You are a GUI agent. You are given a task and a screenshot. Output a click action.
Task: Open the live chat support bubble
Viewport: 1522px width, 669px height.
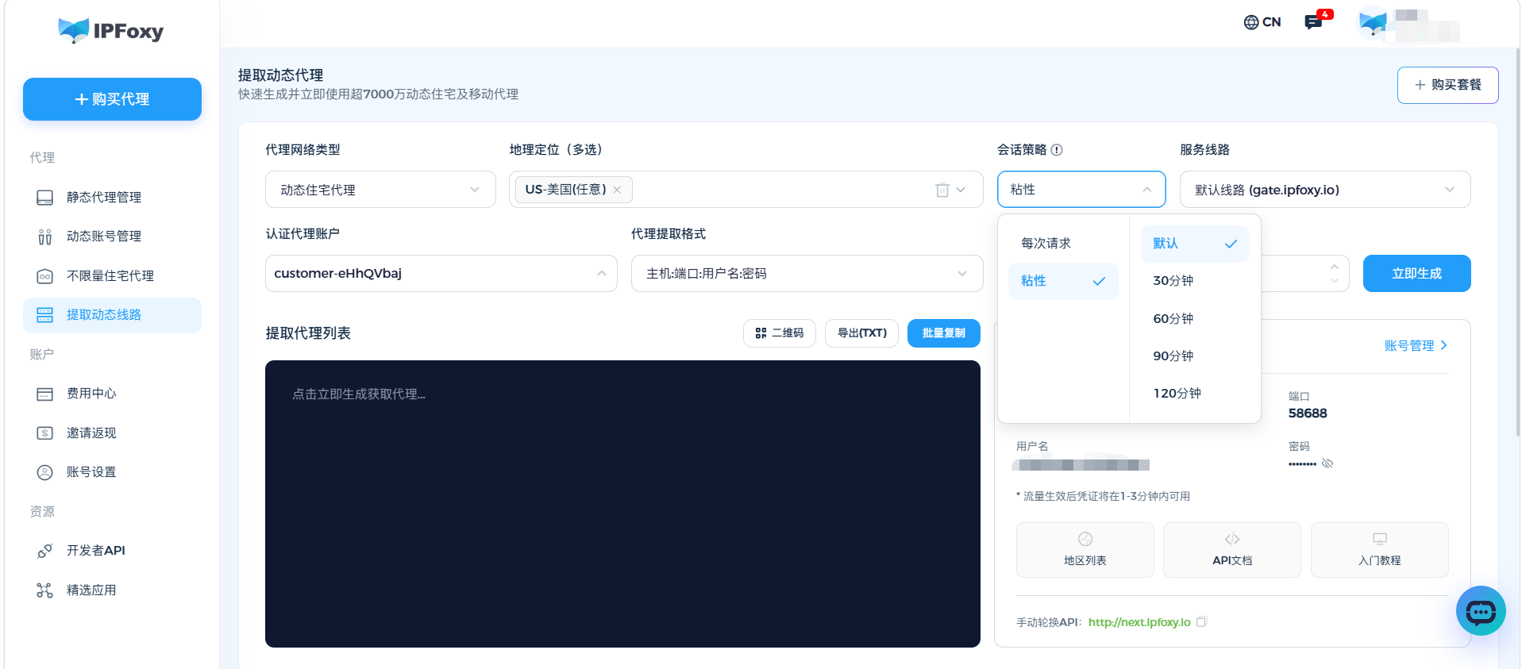1481,611
